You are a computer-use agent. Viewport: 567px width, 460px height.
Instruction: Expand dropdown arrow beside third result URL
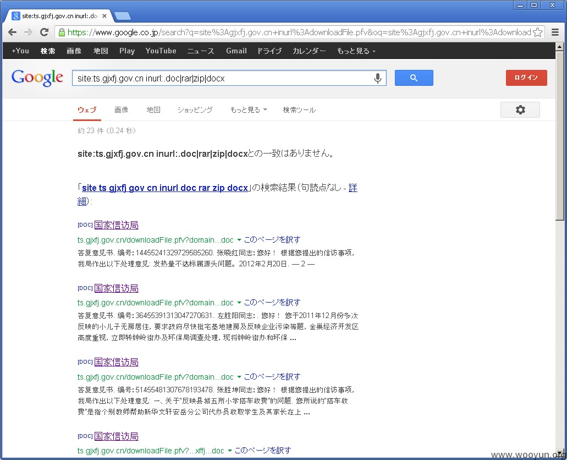pyautogui.click(x=239, y=377)
